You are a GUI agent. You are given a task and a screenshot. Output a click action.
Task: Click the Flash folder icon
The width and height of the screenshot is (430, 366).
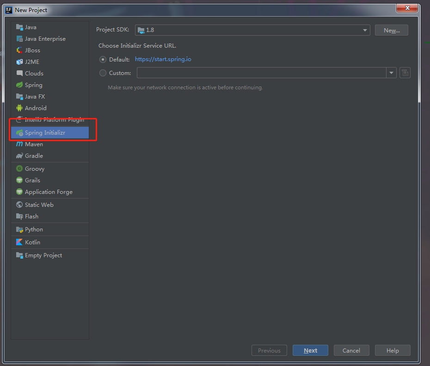click(19, 216)
